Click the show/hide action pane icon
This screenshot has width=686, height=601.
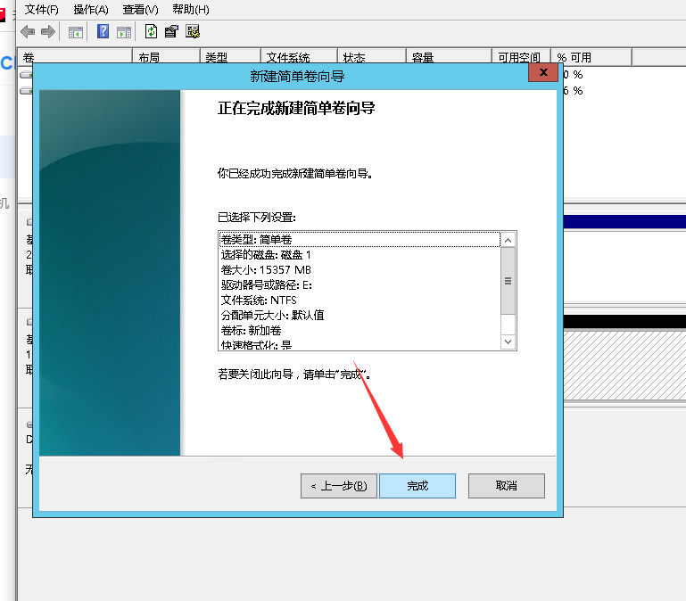pos(124,32)
